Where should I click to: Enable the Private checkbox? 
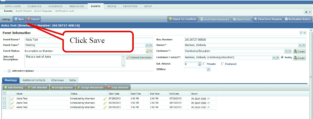204,64
